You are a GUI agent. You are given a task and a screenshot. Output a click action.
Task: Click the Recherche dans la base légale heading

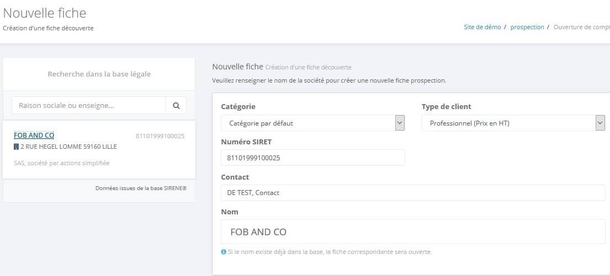click(99, 74)
